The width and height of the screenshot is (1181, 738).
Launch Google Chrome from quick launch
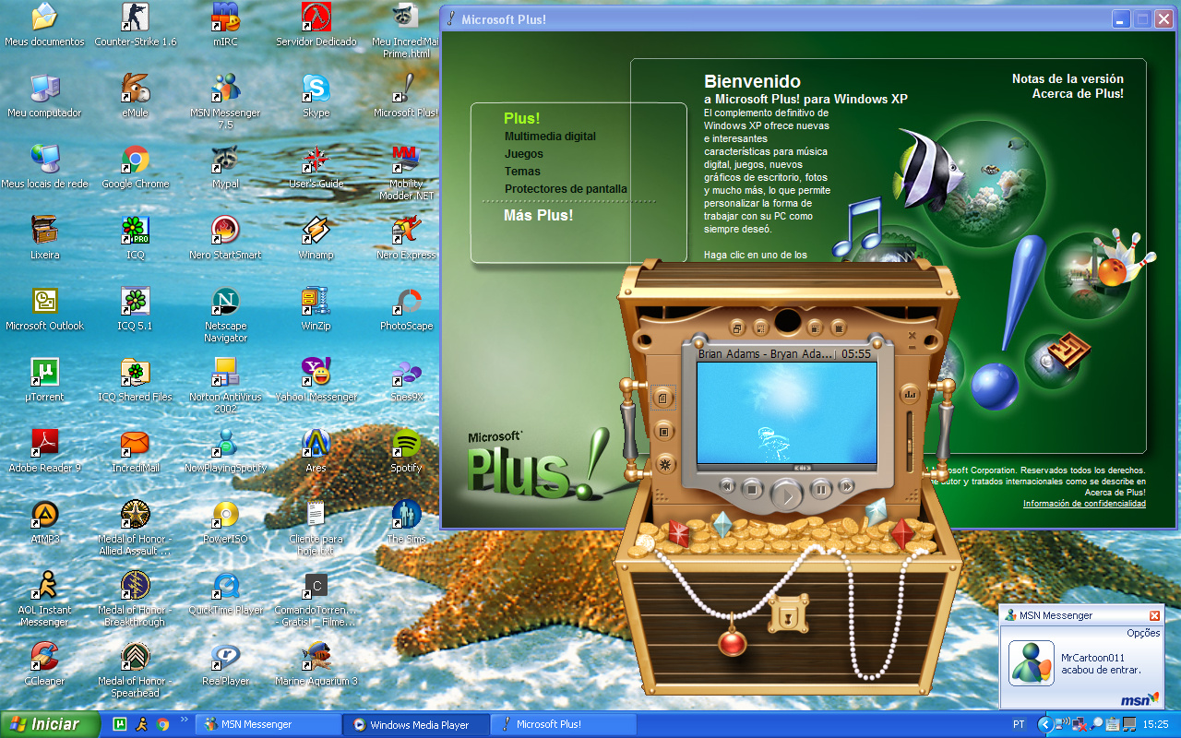click(163, 725)
